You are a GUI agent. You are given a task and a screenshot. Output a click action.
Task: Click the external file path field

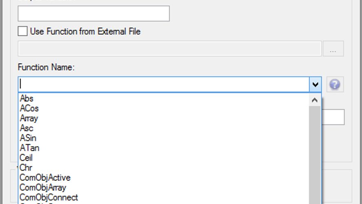[x=170, y=49]
